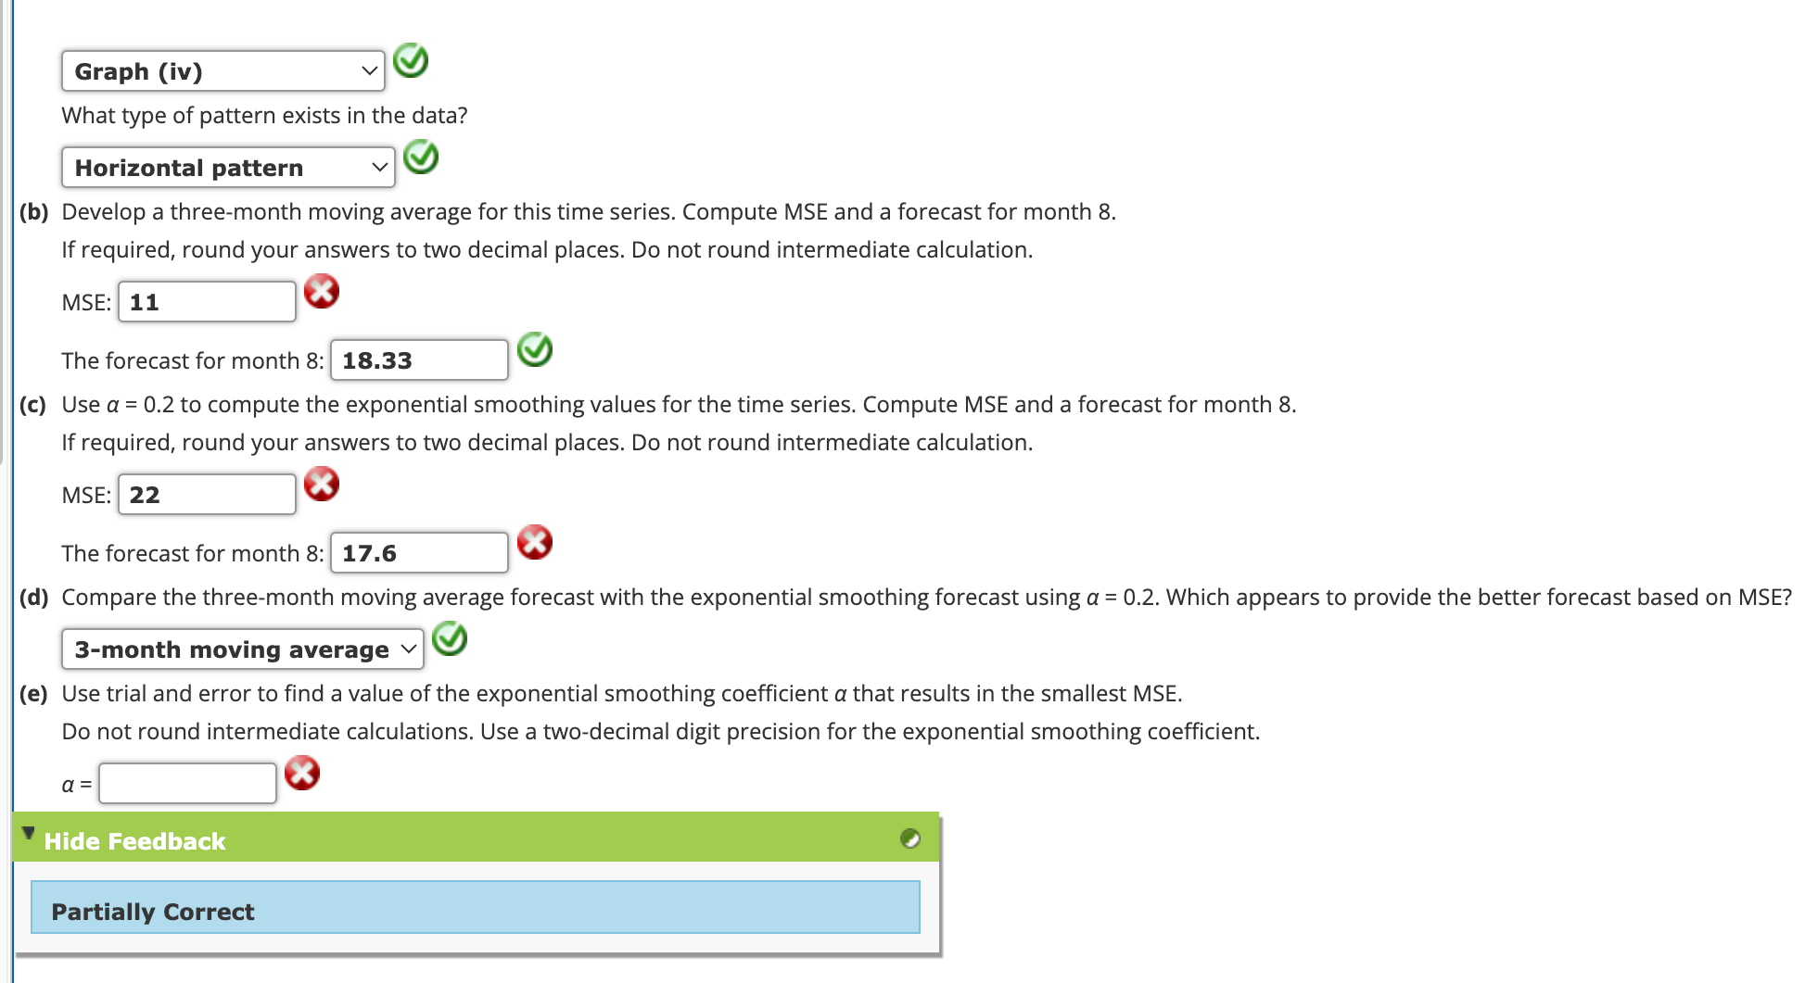The height and width of the screenshot is (983, 1818).
Task: Click the red X next to MSE value 22
Action: pos(321,484)
